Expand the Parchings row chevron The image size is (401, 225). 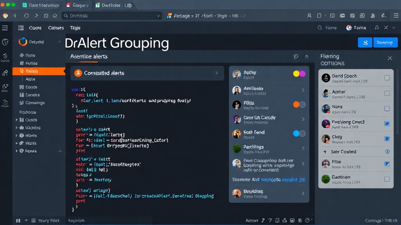[x=303, y=148]
